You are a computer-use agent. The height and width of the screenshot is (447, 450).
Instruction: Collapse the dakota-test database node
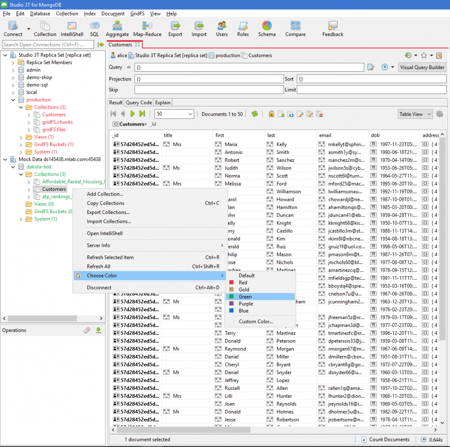(x=13, y=167)
